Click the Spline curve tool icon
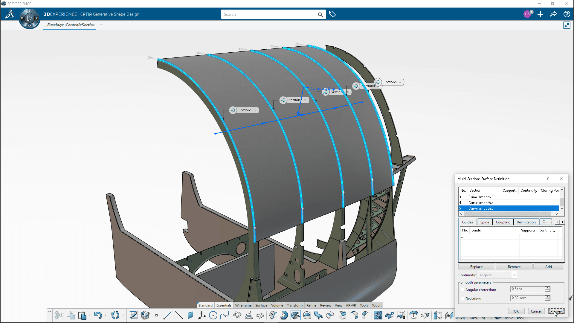The height and width of the screenshot is (323, 574). (225, 315)
